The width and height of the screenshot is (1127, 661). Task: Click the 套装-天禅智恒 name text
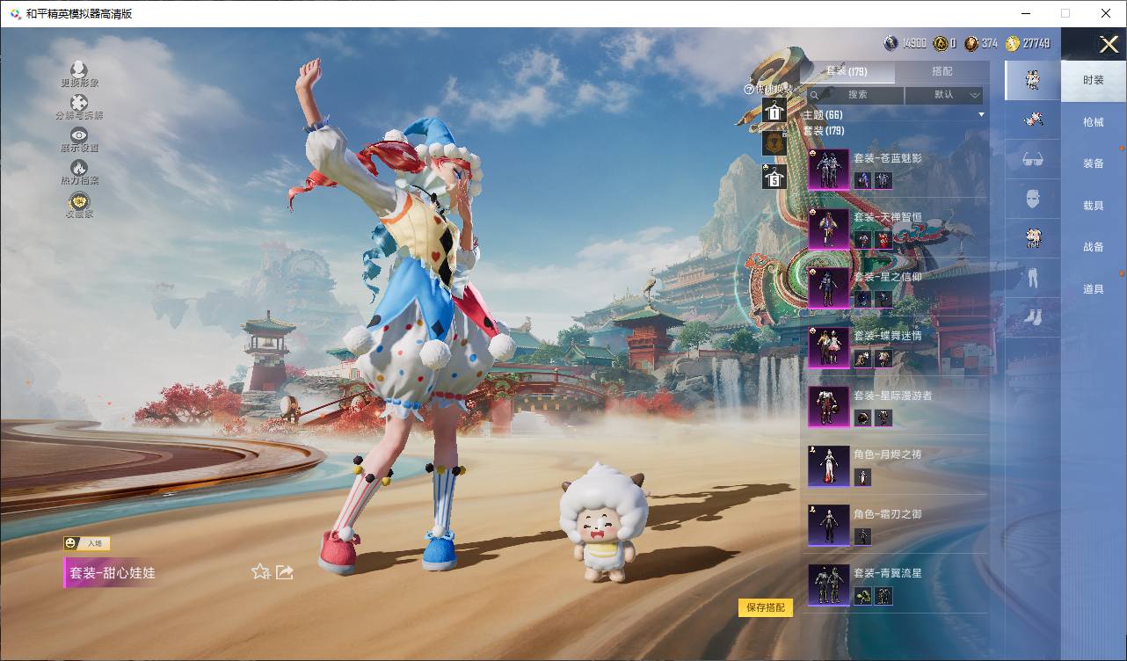click(888, 217)
